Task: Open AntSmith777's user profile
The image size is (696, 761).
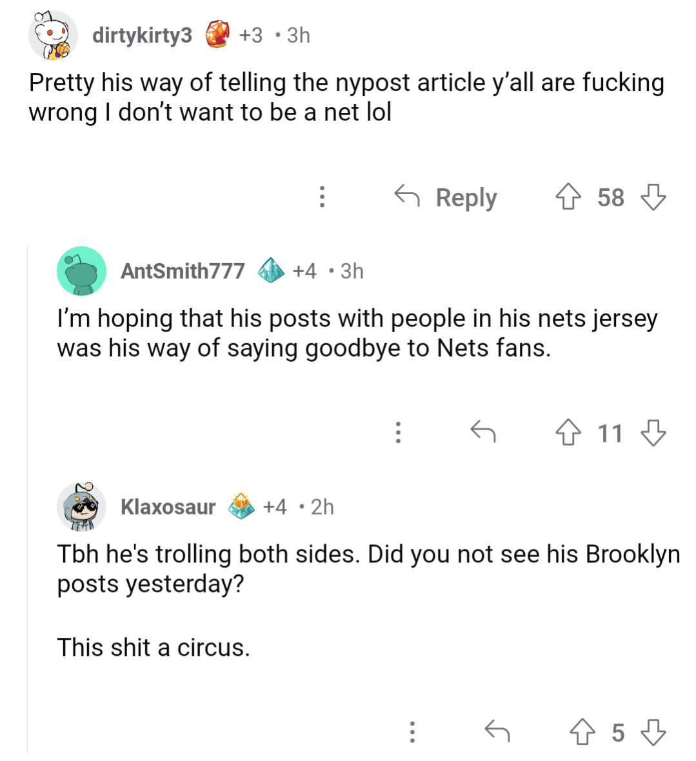Action: click(x=183, y=271)
